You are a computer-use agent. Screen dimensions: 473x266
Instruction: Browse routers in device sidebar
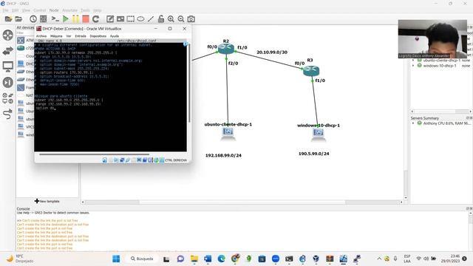[8, 35]
